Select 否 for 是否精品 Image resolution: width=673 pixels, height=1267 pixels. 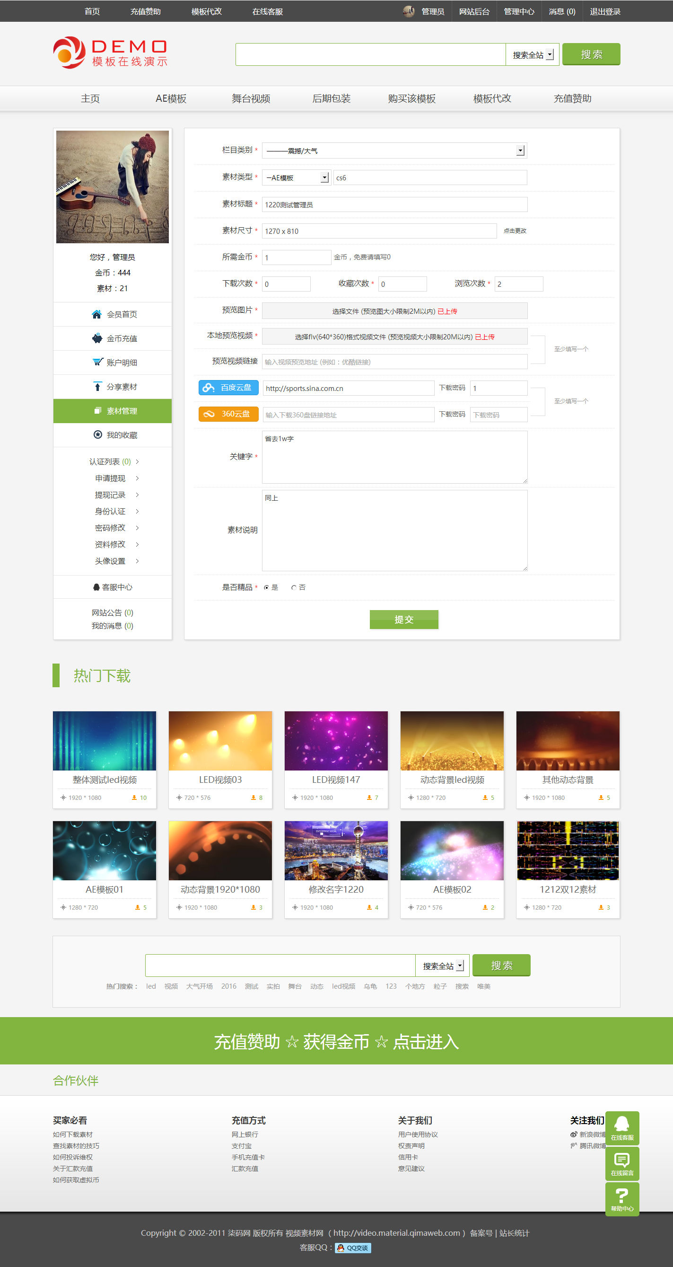click(x=294, y=588)
